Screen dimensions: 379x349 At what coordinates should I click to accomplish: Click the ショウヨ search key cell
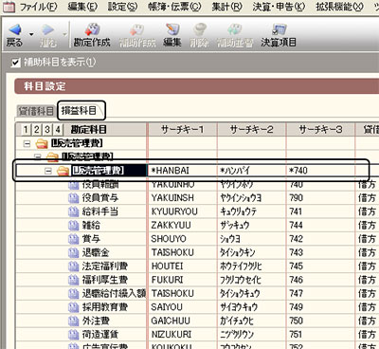251,239
